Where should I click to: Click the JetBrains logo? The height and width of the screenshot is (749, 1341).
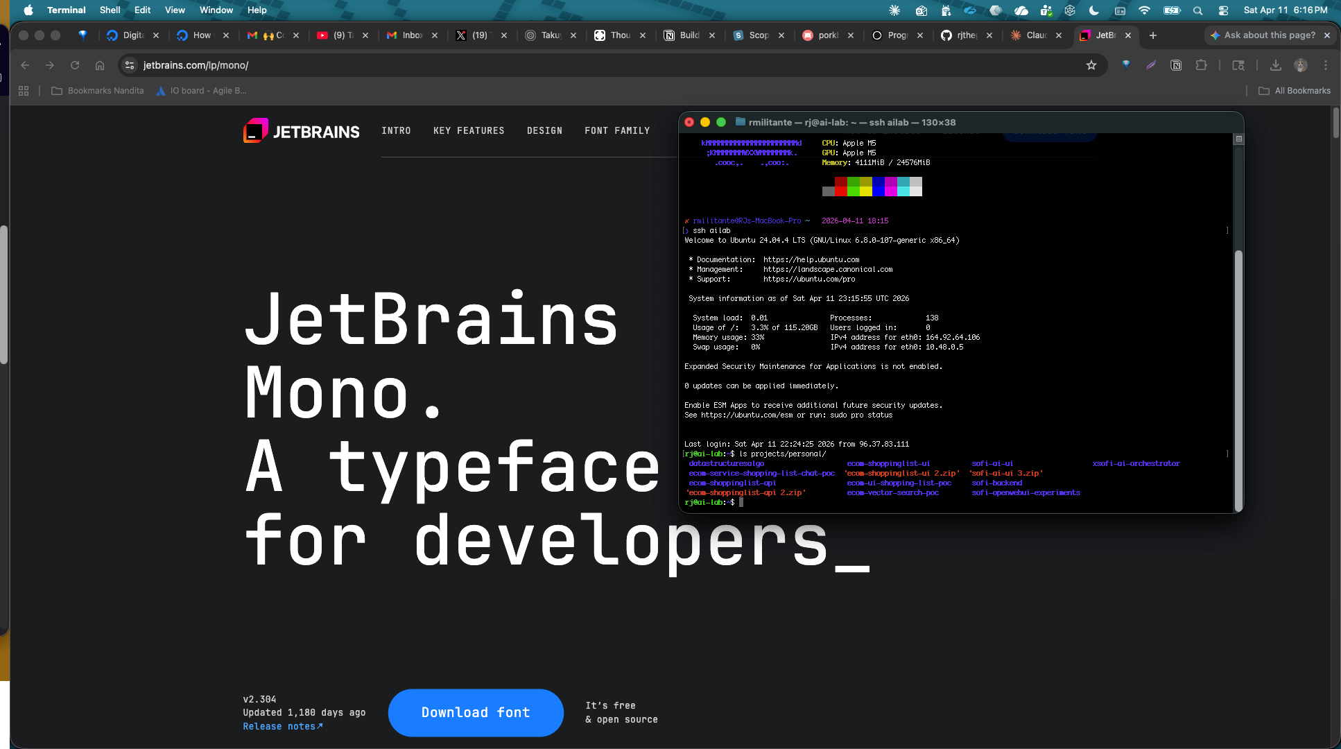302,131
